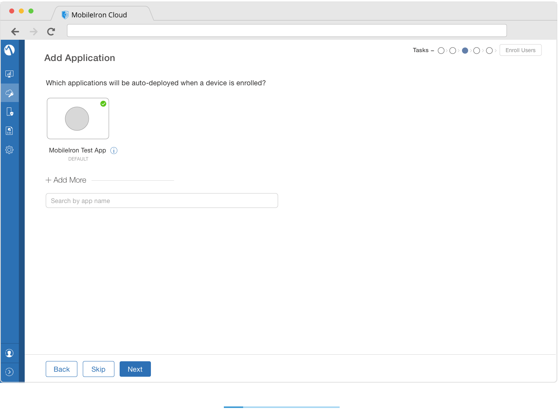Toggle selection of MobileIron Test App tile

[78, 118]
